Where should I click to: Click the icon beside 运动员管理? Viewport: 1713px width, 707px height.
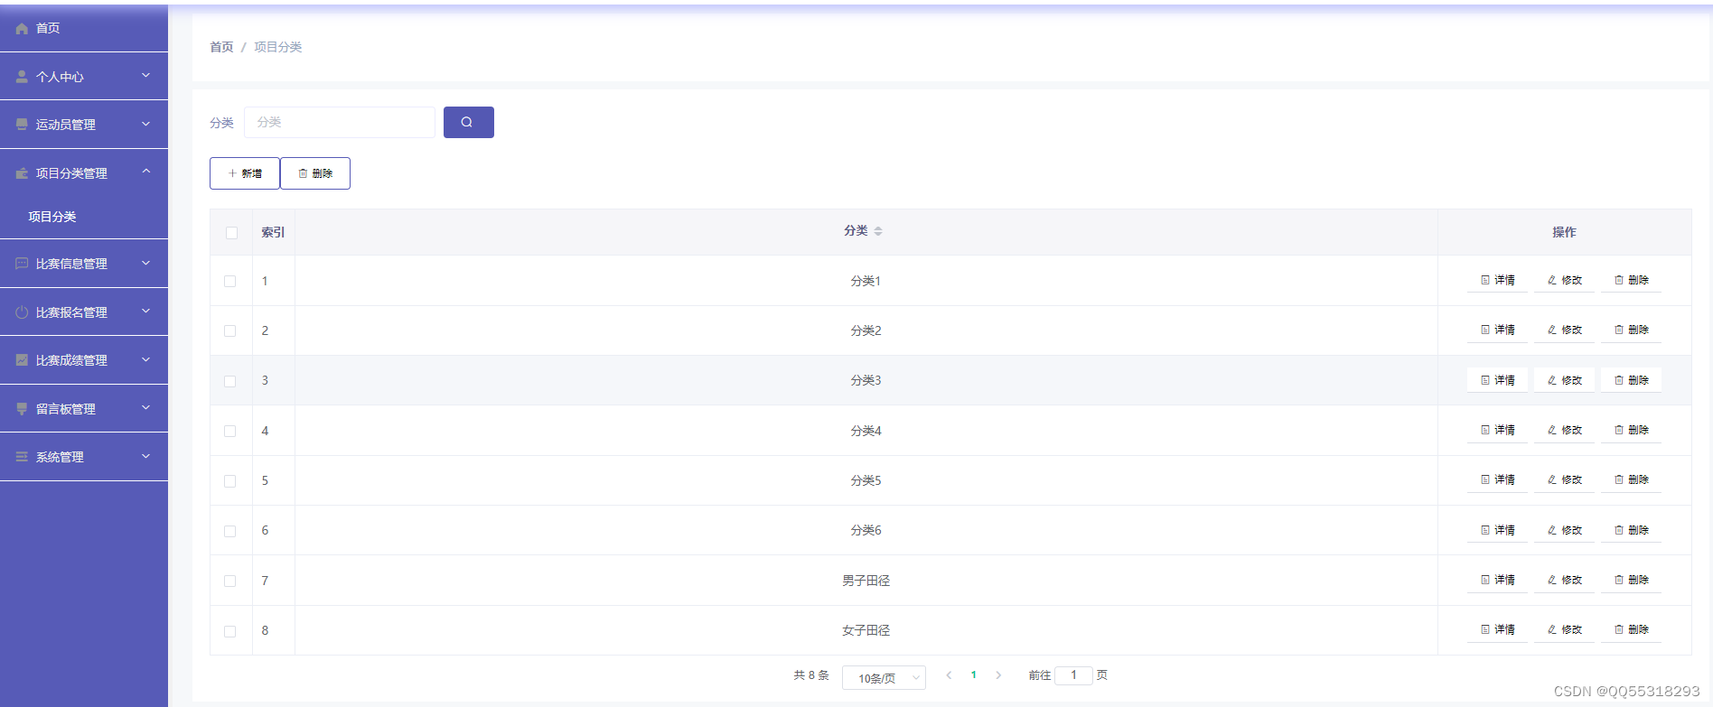(x=22, y=125)
